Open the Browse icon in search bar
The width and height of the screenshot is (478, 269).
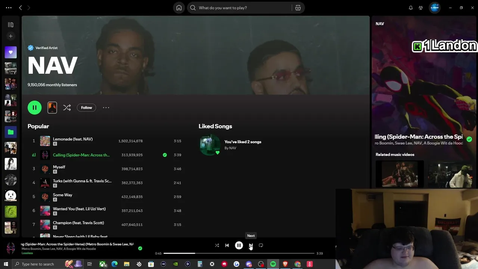[298, 8]
